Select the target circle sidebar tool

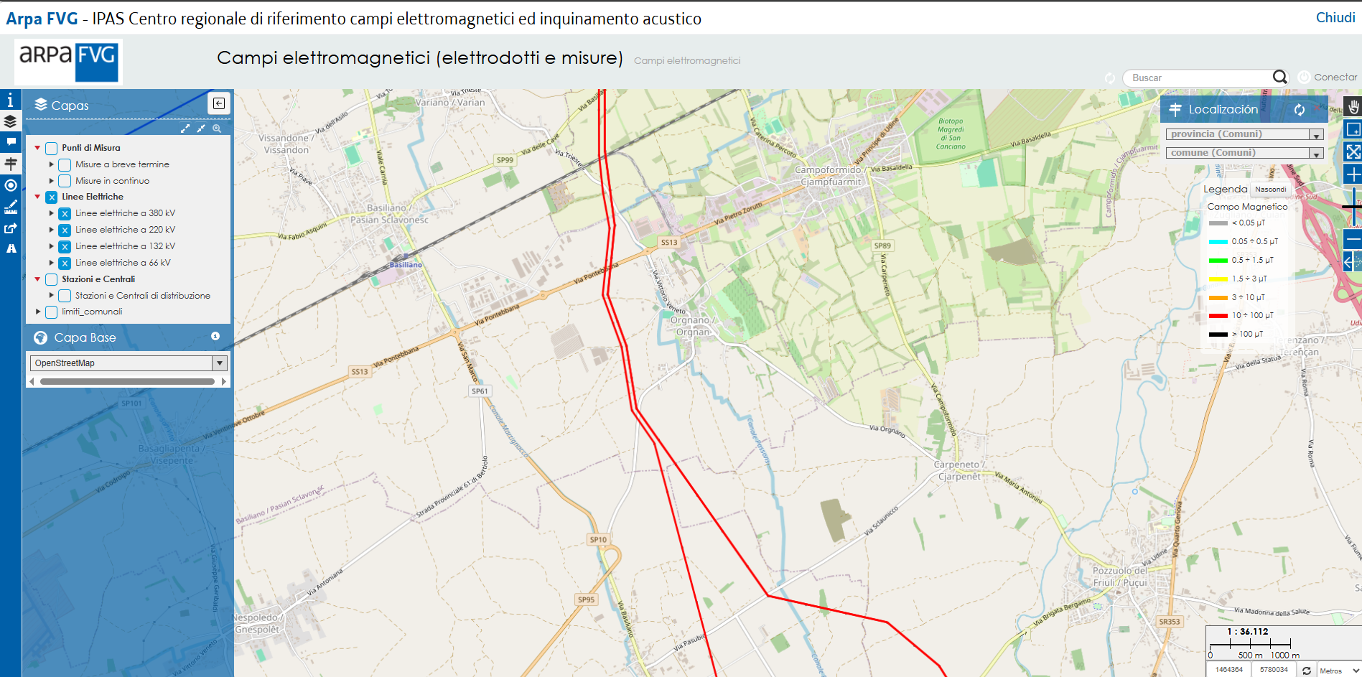pos(10,185)
